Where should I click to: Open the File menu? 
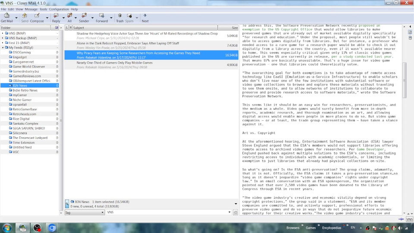point(3,9)
